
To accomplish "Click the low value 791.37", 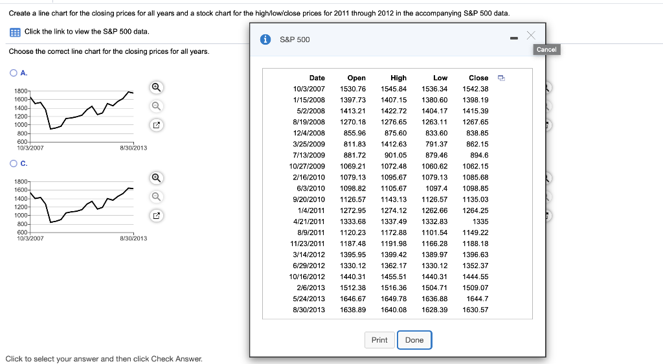I will click(x=437, y=144).
